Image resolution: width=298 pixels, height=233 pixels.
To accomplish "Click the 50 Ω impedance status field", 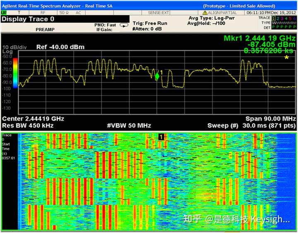I will [64, 13].
